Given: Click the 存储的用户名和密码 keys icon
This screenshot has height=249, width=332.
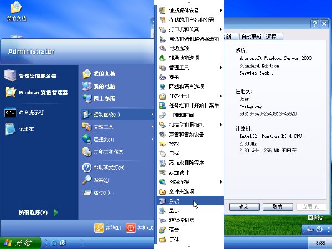Looking at the screenshot, I should tap(162, 20).
